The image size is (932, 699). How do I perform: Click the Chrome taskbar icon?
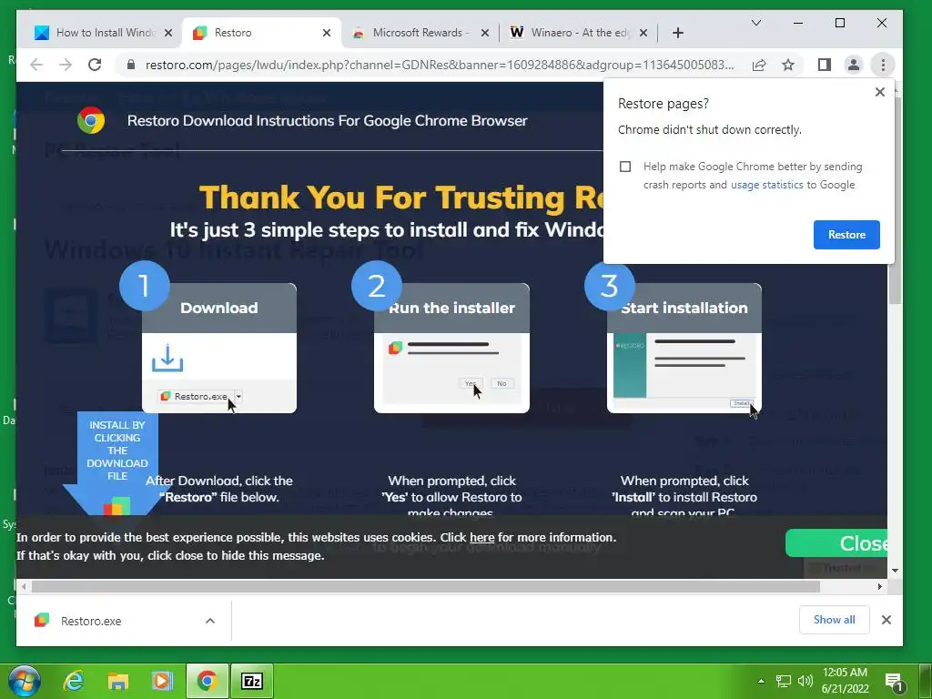coord(207,681)
